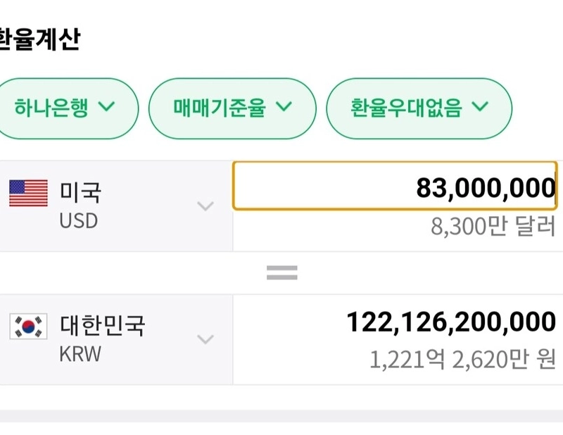Click the 환율계산 section heading

coord(39,39)
